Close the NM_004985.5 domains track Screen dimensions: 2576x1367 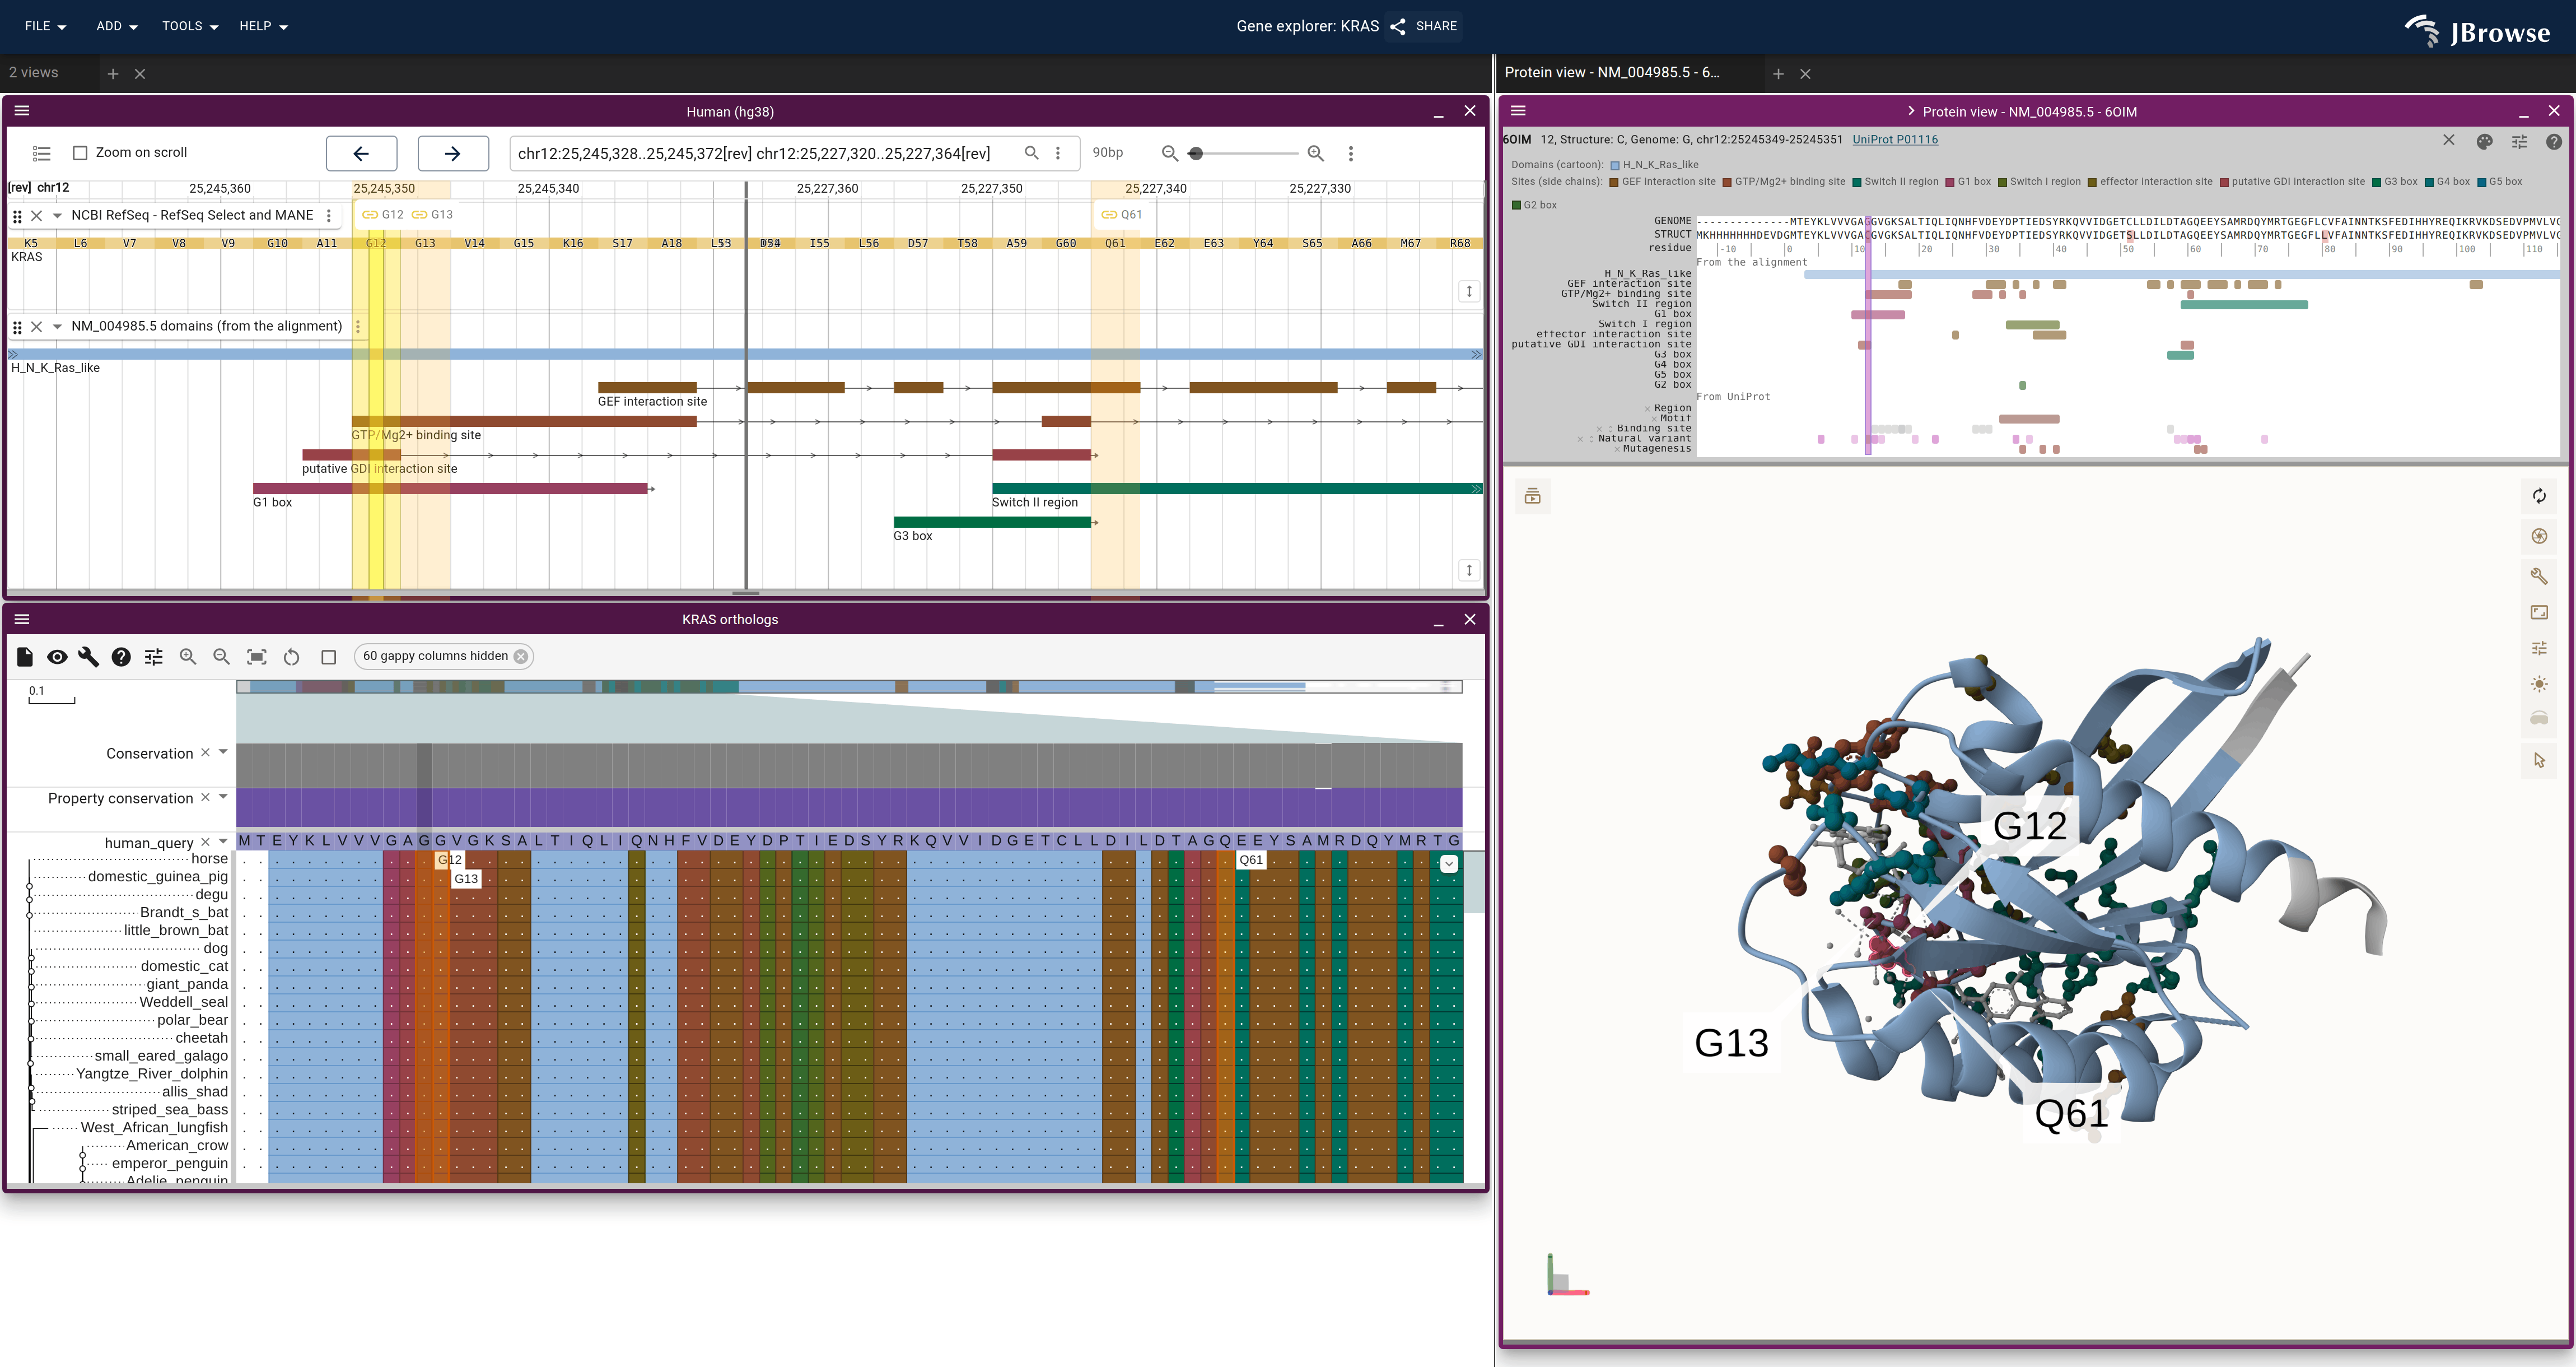36,326
